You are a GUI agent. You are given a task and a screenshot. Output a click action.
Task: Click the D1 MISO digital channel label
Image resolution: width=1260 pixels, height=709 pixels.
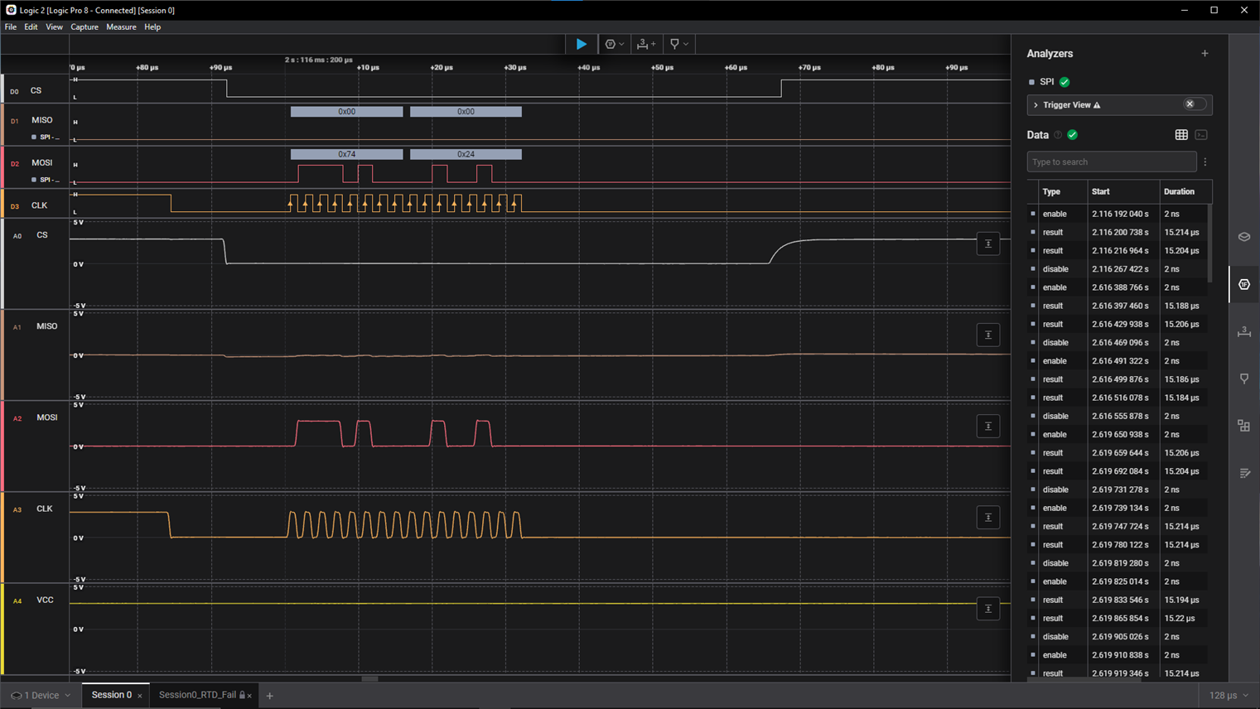point(41,120)
